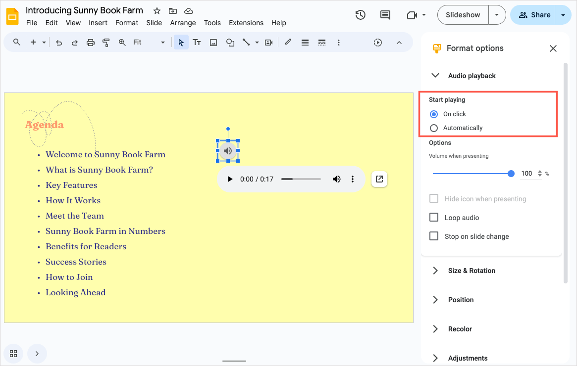Viewport: 577px width, 366px height.
Task: Open the Share dropdown arrow
Action: click(x=563, y=15)
